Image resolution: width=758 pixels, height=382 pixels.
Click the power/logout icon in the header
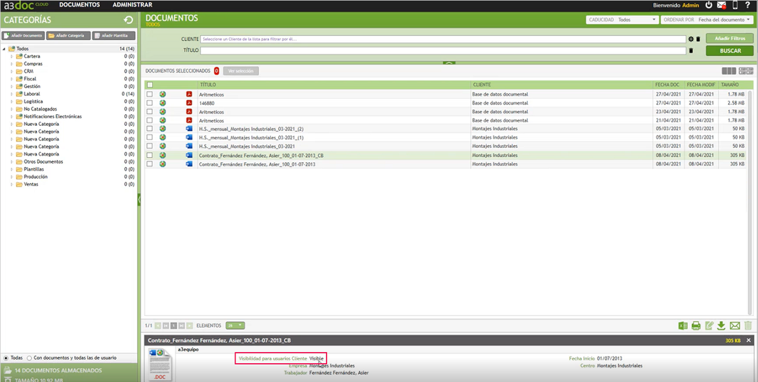[x=709, y=5]
